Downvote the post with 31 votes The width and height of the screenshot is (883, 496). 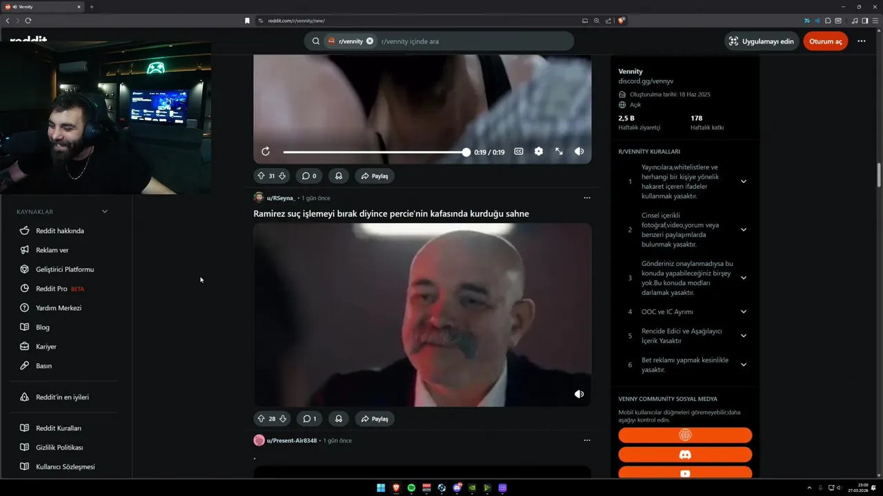click(282, 176)
